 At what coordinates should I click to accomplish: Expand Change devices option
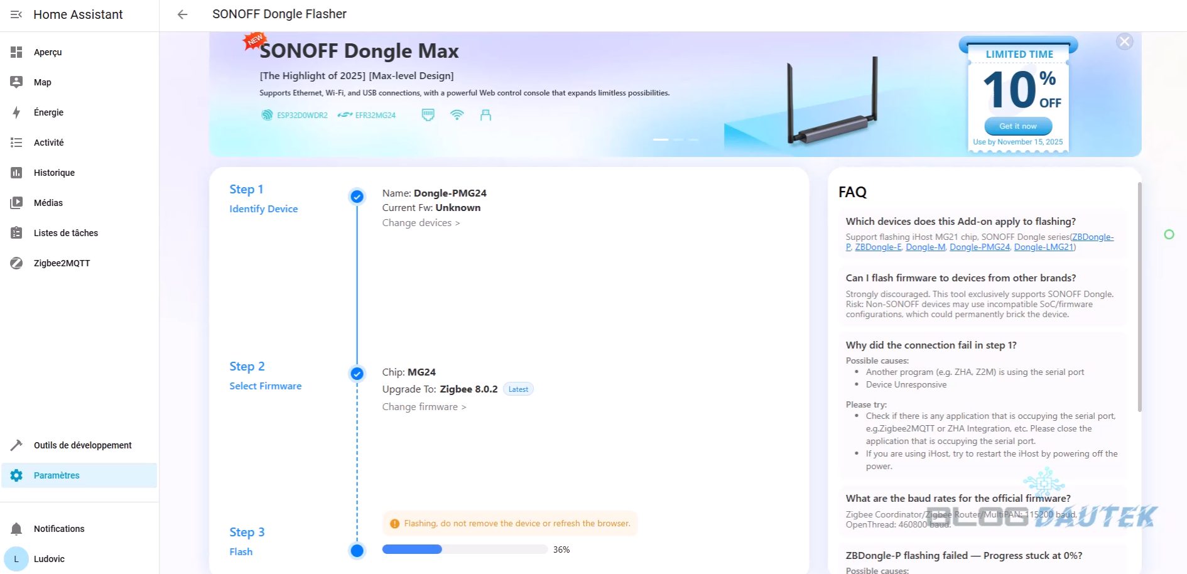(x=421, y=223)
